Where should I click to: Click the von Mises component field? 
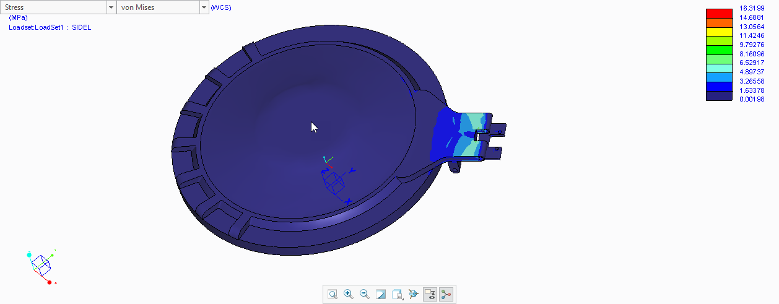[159, 7]
